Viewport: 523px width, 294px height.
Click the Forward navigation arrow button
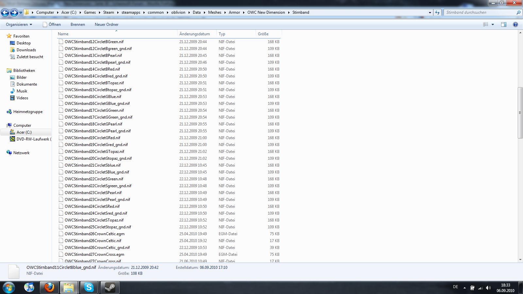point(14,12)
